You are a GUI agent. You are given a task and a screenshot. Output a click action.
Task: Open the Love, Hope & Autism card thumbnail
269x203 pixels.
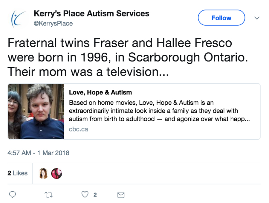click(36, 111)
